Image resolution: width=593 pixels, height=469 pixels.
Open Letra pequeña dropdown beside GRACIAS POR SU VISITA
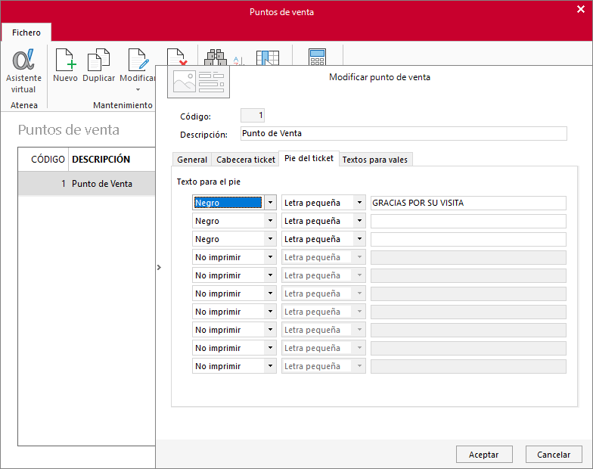pyautogui.click(x=359, y=203)
